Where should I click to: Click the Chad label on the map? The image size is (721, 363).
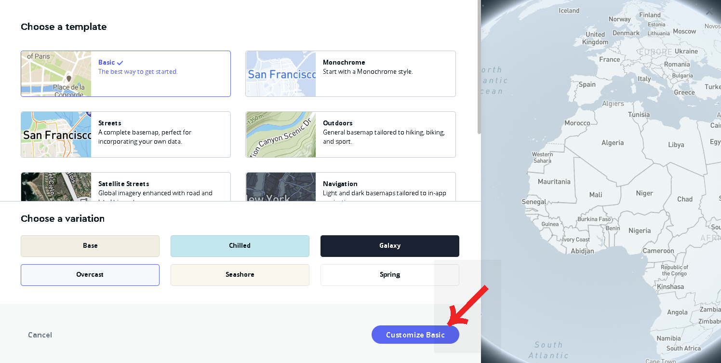tap(685, 199)
